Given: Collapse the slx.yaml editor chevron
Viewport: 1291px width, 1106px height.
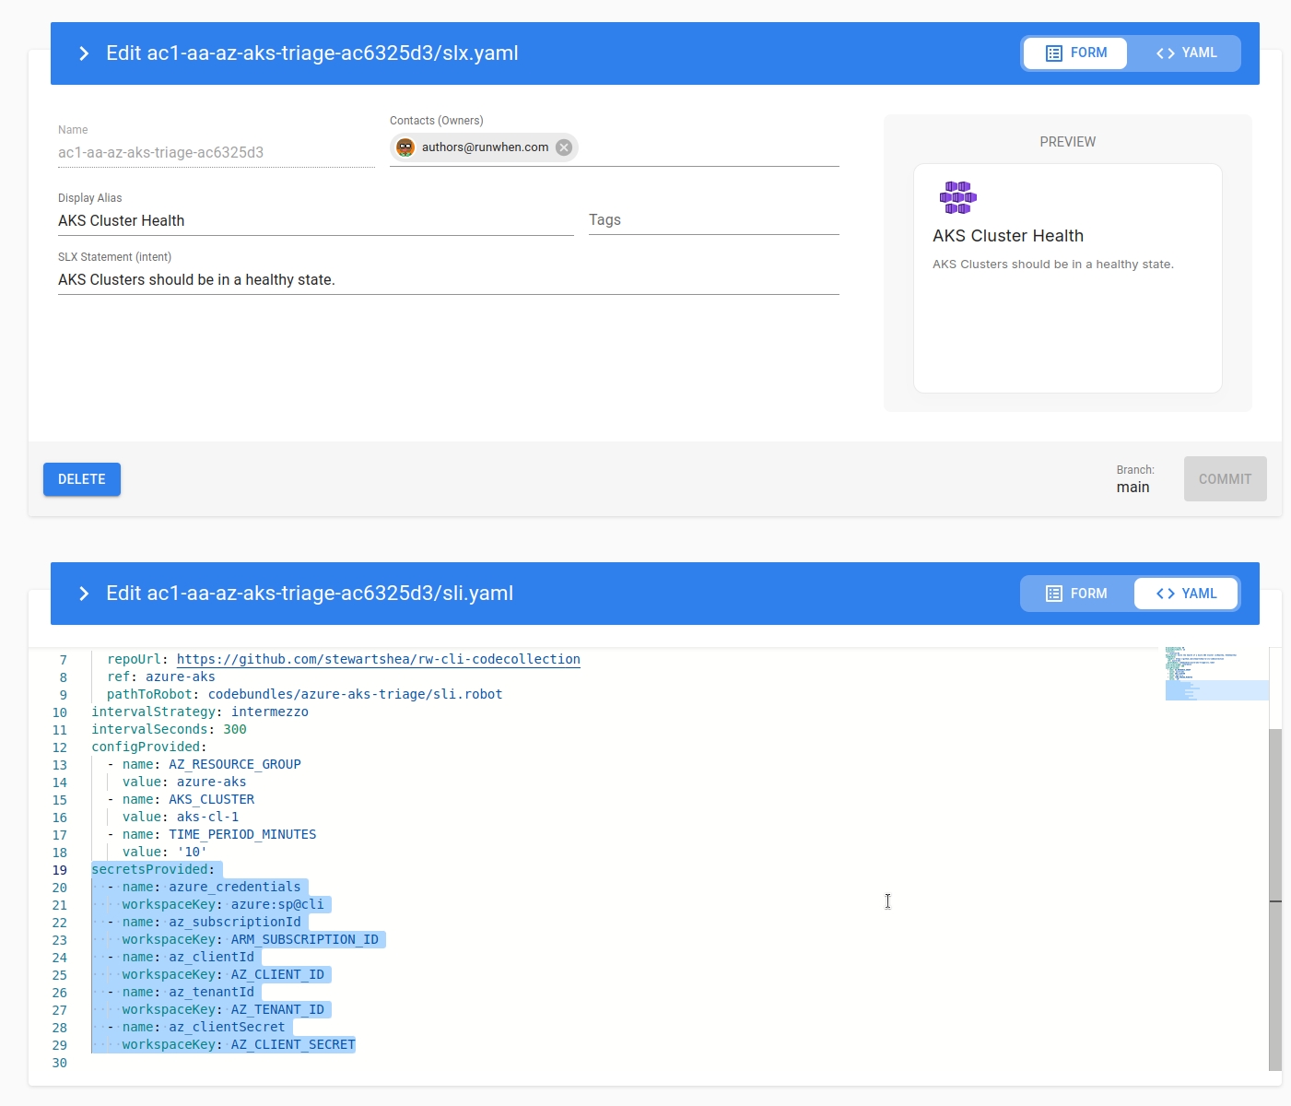Looking at the screenshot, I should (x=84, y=53).
